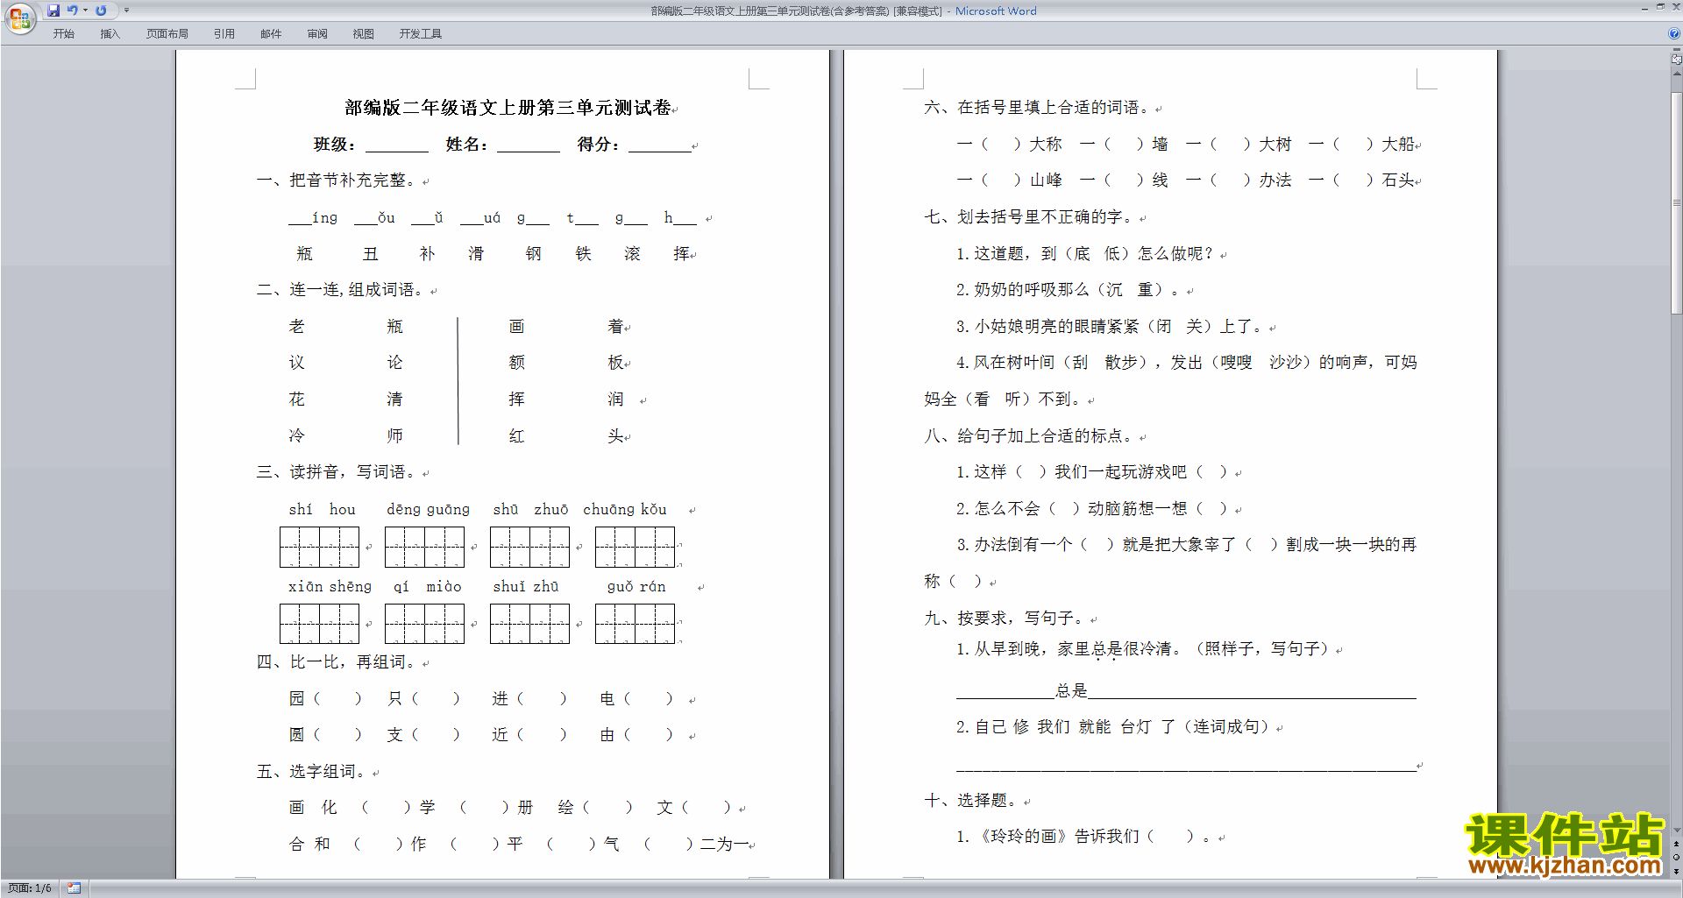Click sentence 2.怎么不会（ ）动脑筋想一想

[x=1093, y=509]
